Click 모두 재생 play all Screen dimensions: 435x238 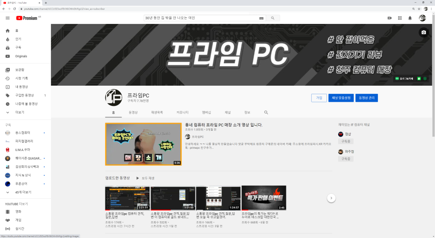(145, 178)
